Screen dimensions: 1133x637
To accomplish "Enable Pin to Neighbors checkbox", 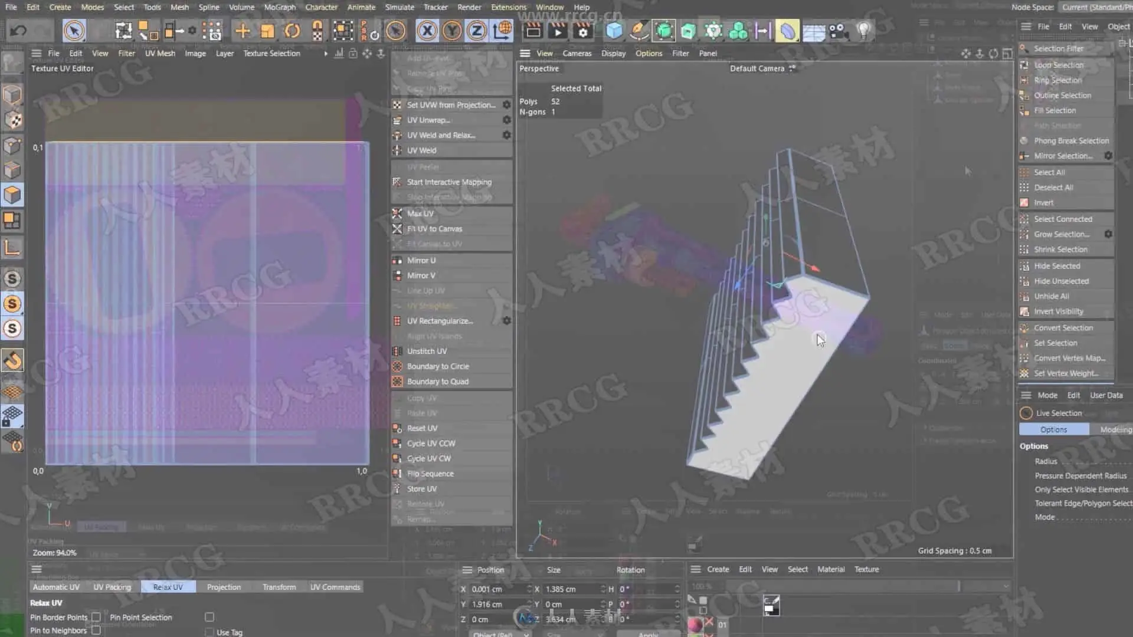I will 96,631.
